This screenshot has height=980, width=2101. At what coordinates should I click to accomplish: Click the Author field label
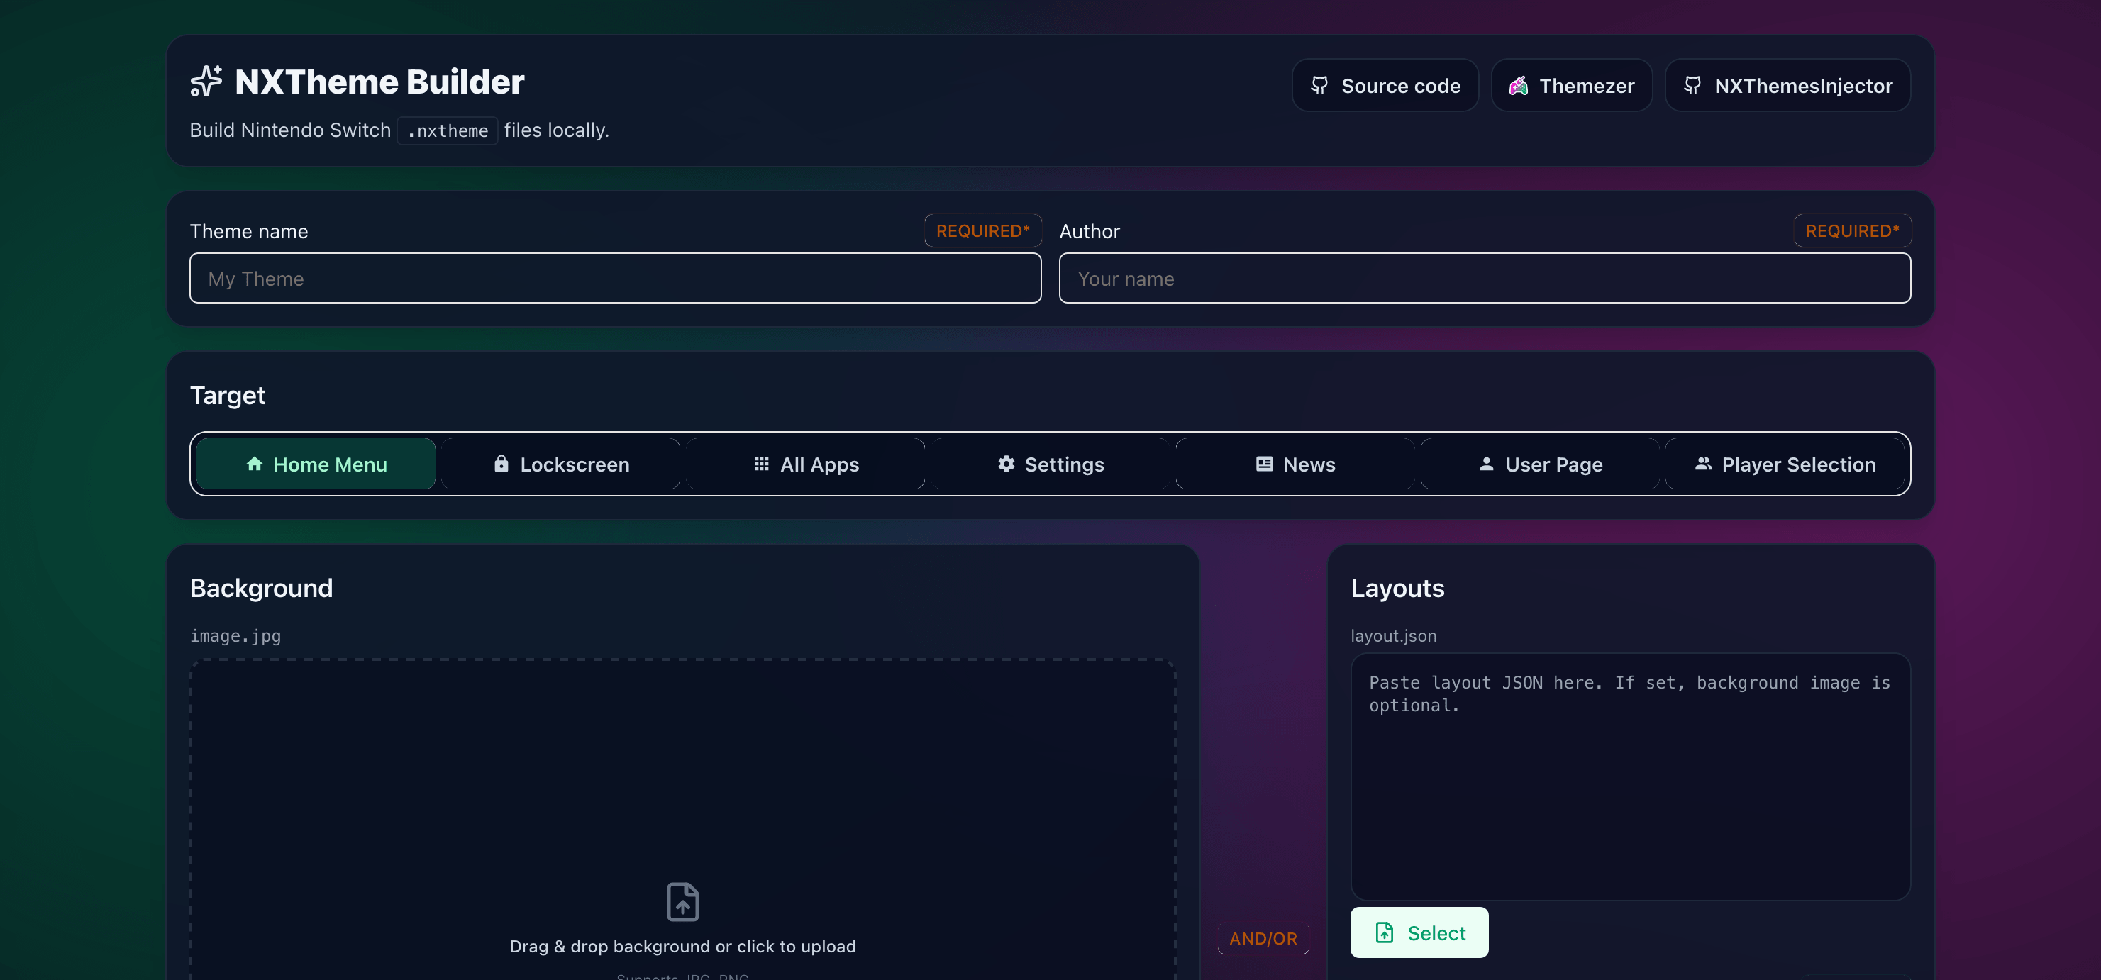click(x=1090, y=232)
